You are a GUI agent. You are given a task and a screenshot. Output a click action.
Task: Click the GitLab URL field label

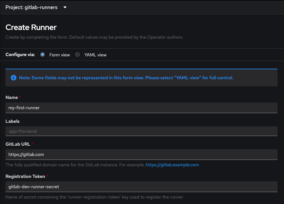[18, 144]
